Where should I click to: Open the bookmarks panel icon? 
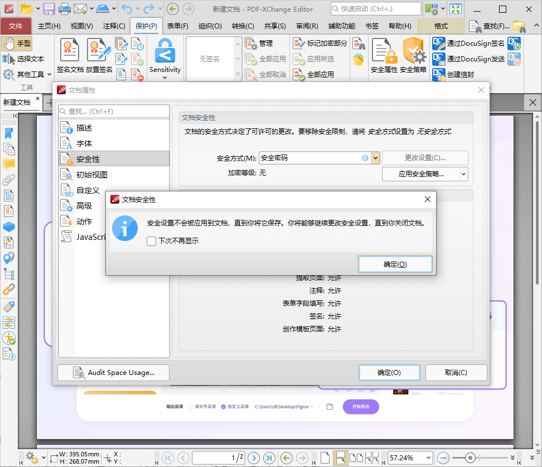pos(9,133)
